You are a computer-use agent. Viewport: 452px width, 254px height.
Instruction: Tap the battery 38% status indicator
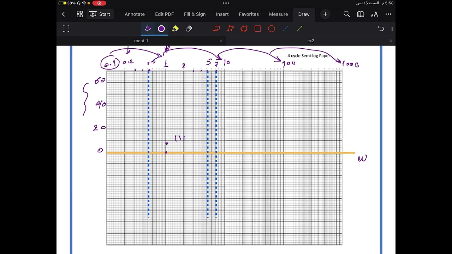point(67,3)
